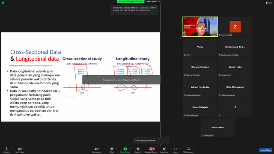Click 'You are viewing Zaki's screen' banner

[131, 2]
